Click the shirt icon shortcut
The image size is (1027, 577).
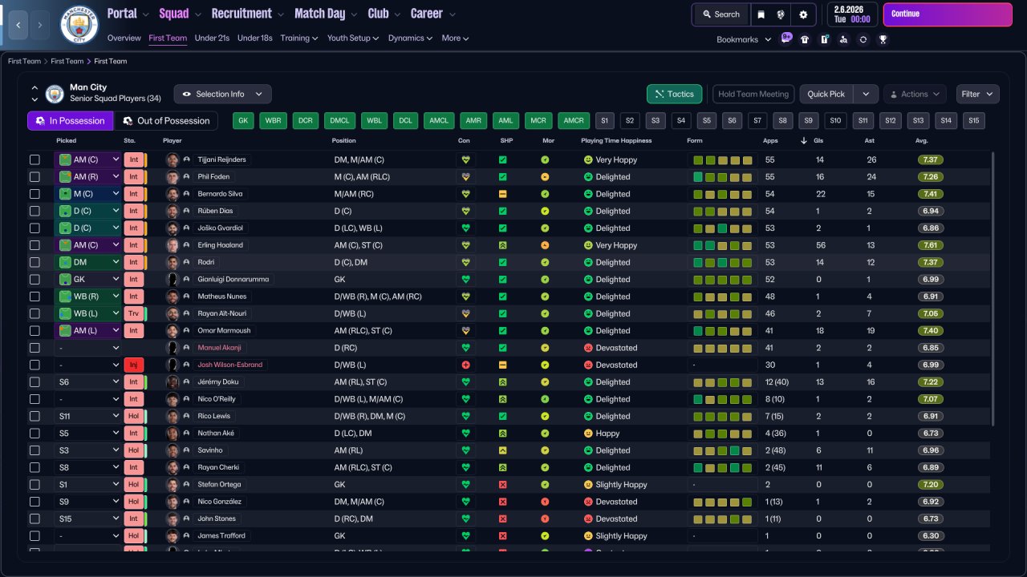[x=805, y=39]
